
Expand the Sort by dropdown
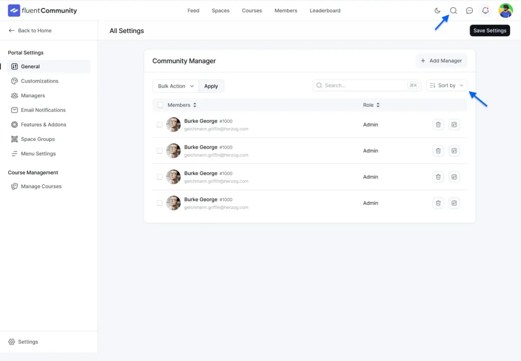tap(447, 86)
